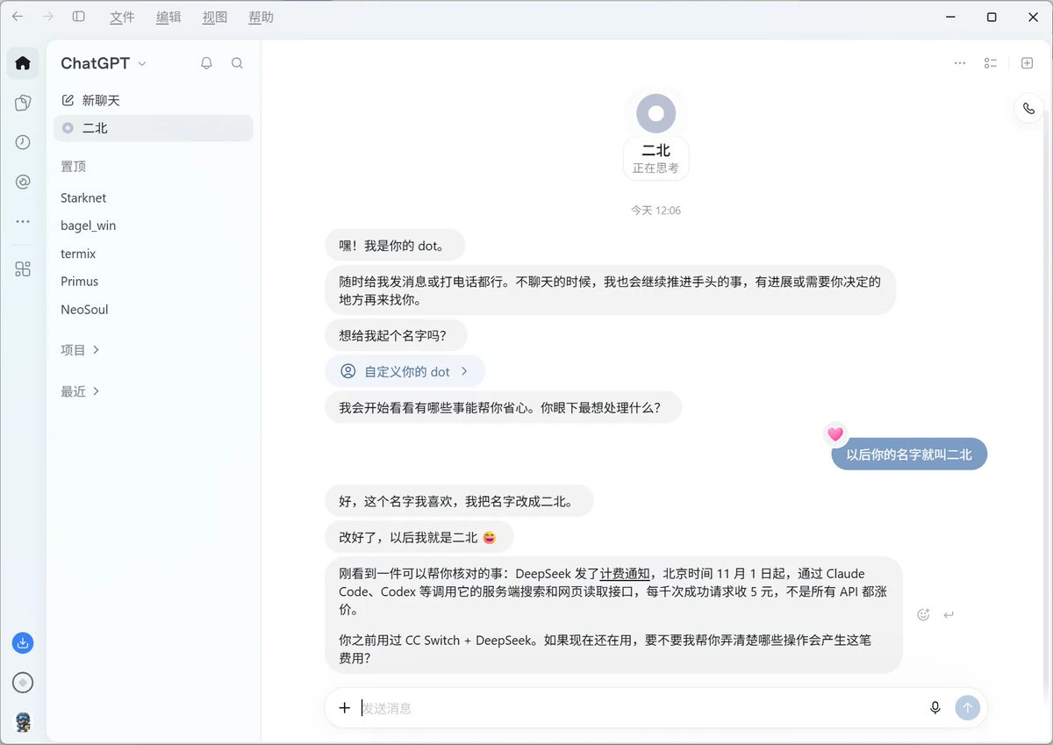This screenshot has height=745, width=1053.
Task: Click the circle dot icon above the avatar
Action: pos(23,683)
